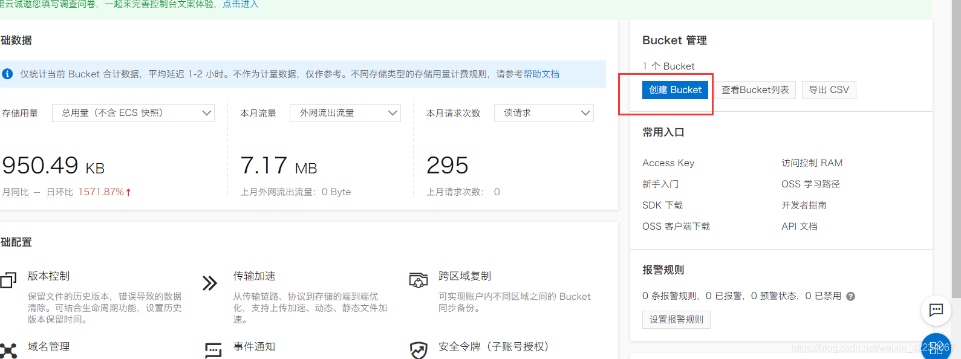Screen dimensions: 961x359
Task: Open the 新手入门 link
Action: coord(660,184)
